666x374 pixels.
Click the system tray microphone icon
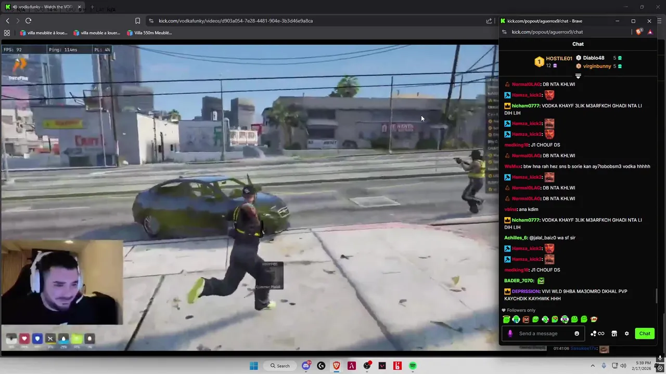pos(604,366)
